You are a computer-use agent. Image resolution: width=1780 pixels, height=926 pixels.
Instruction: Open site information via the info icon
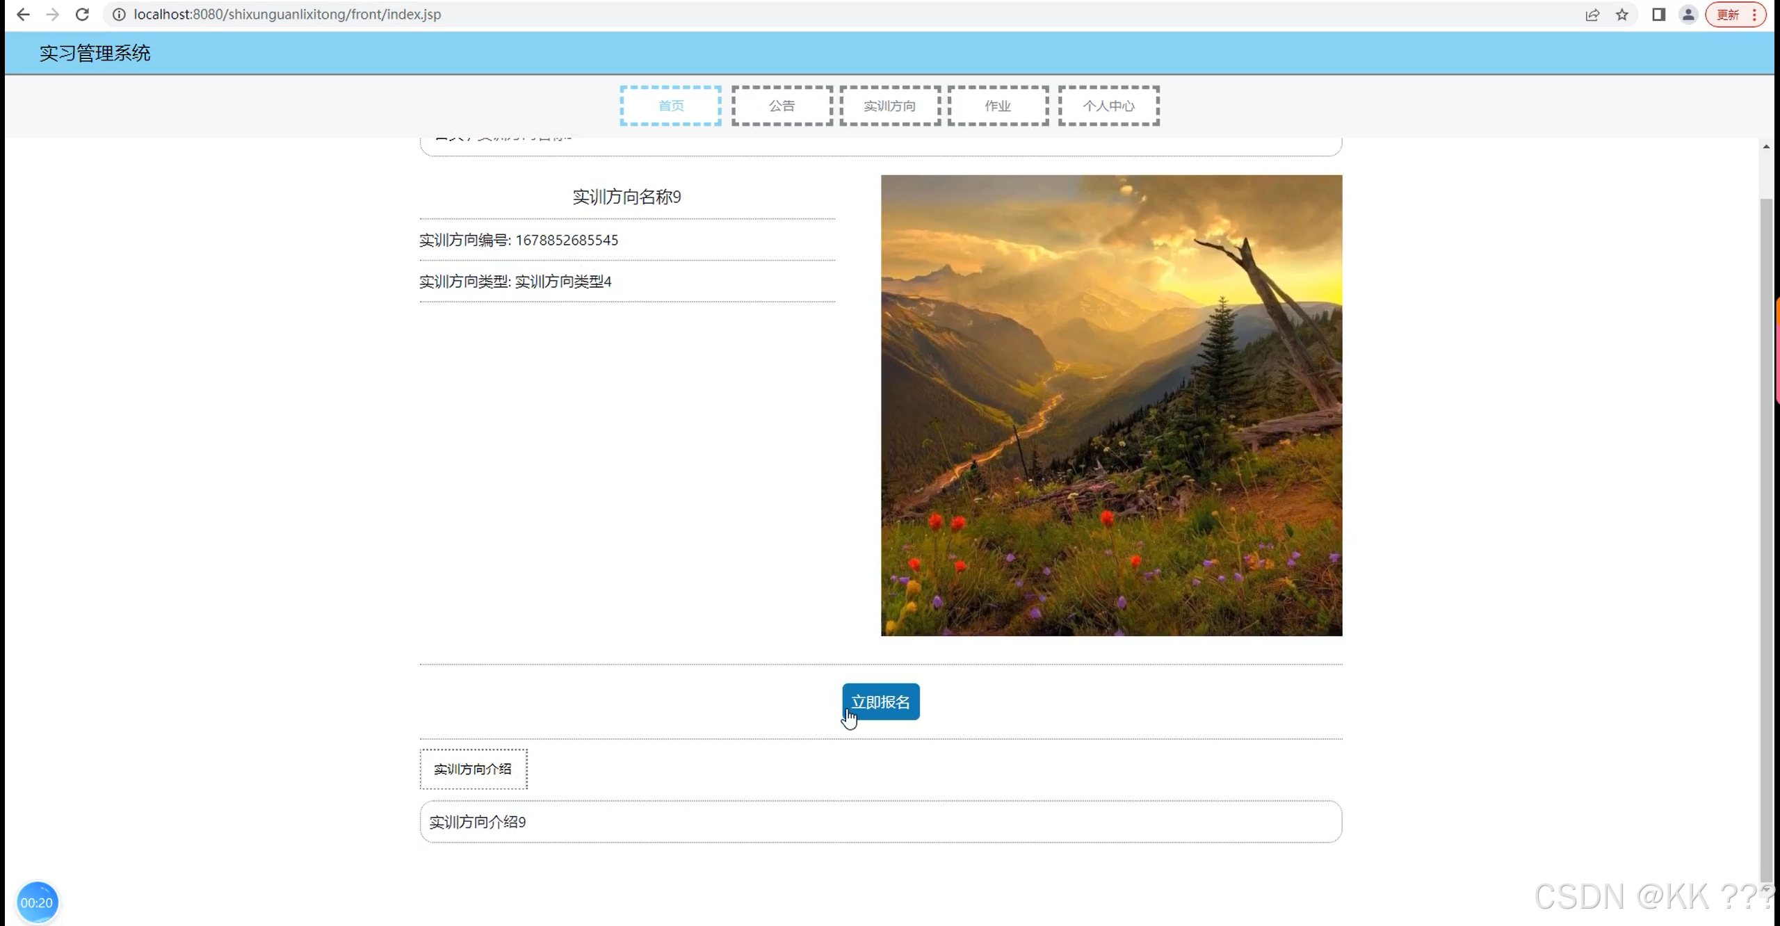click(x=118, y=14)
